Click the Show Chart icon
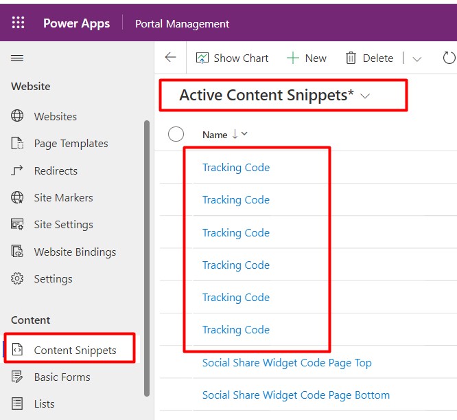457x420 pixels. [x=202, y=58]
